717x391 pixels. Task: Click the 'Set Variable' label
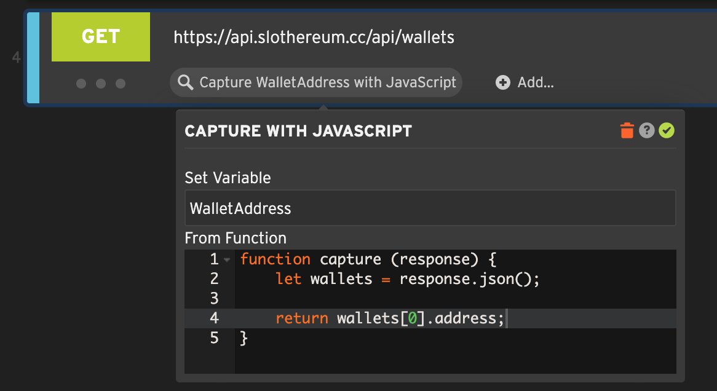click(228, 178)
